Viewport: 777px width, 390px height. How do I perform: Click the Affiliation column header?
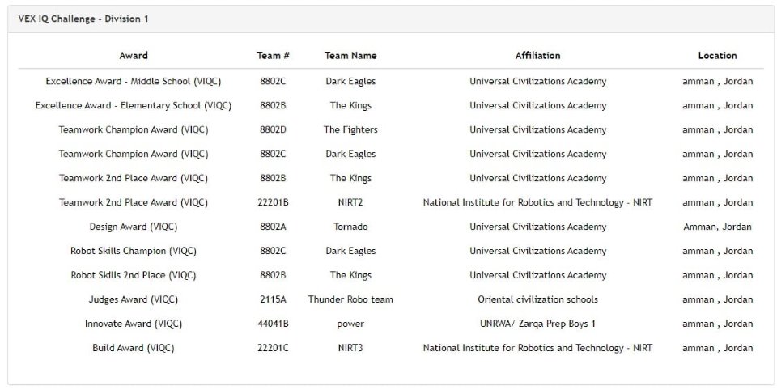click(537, 56)
